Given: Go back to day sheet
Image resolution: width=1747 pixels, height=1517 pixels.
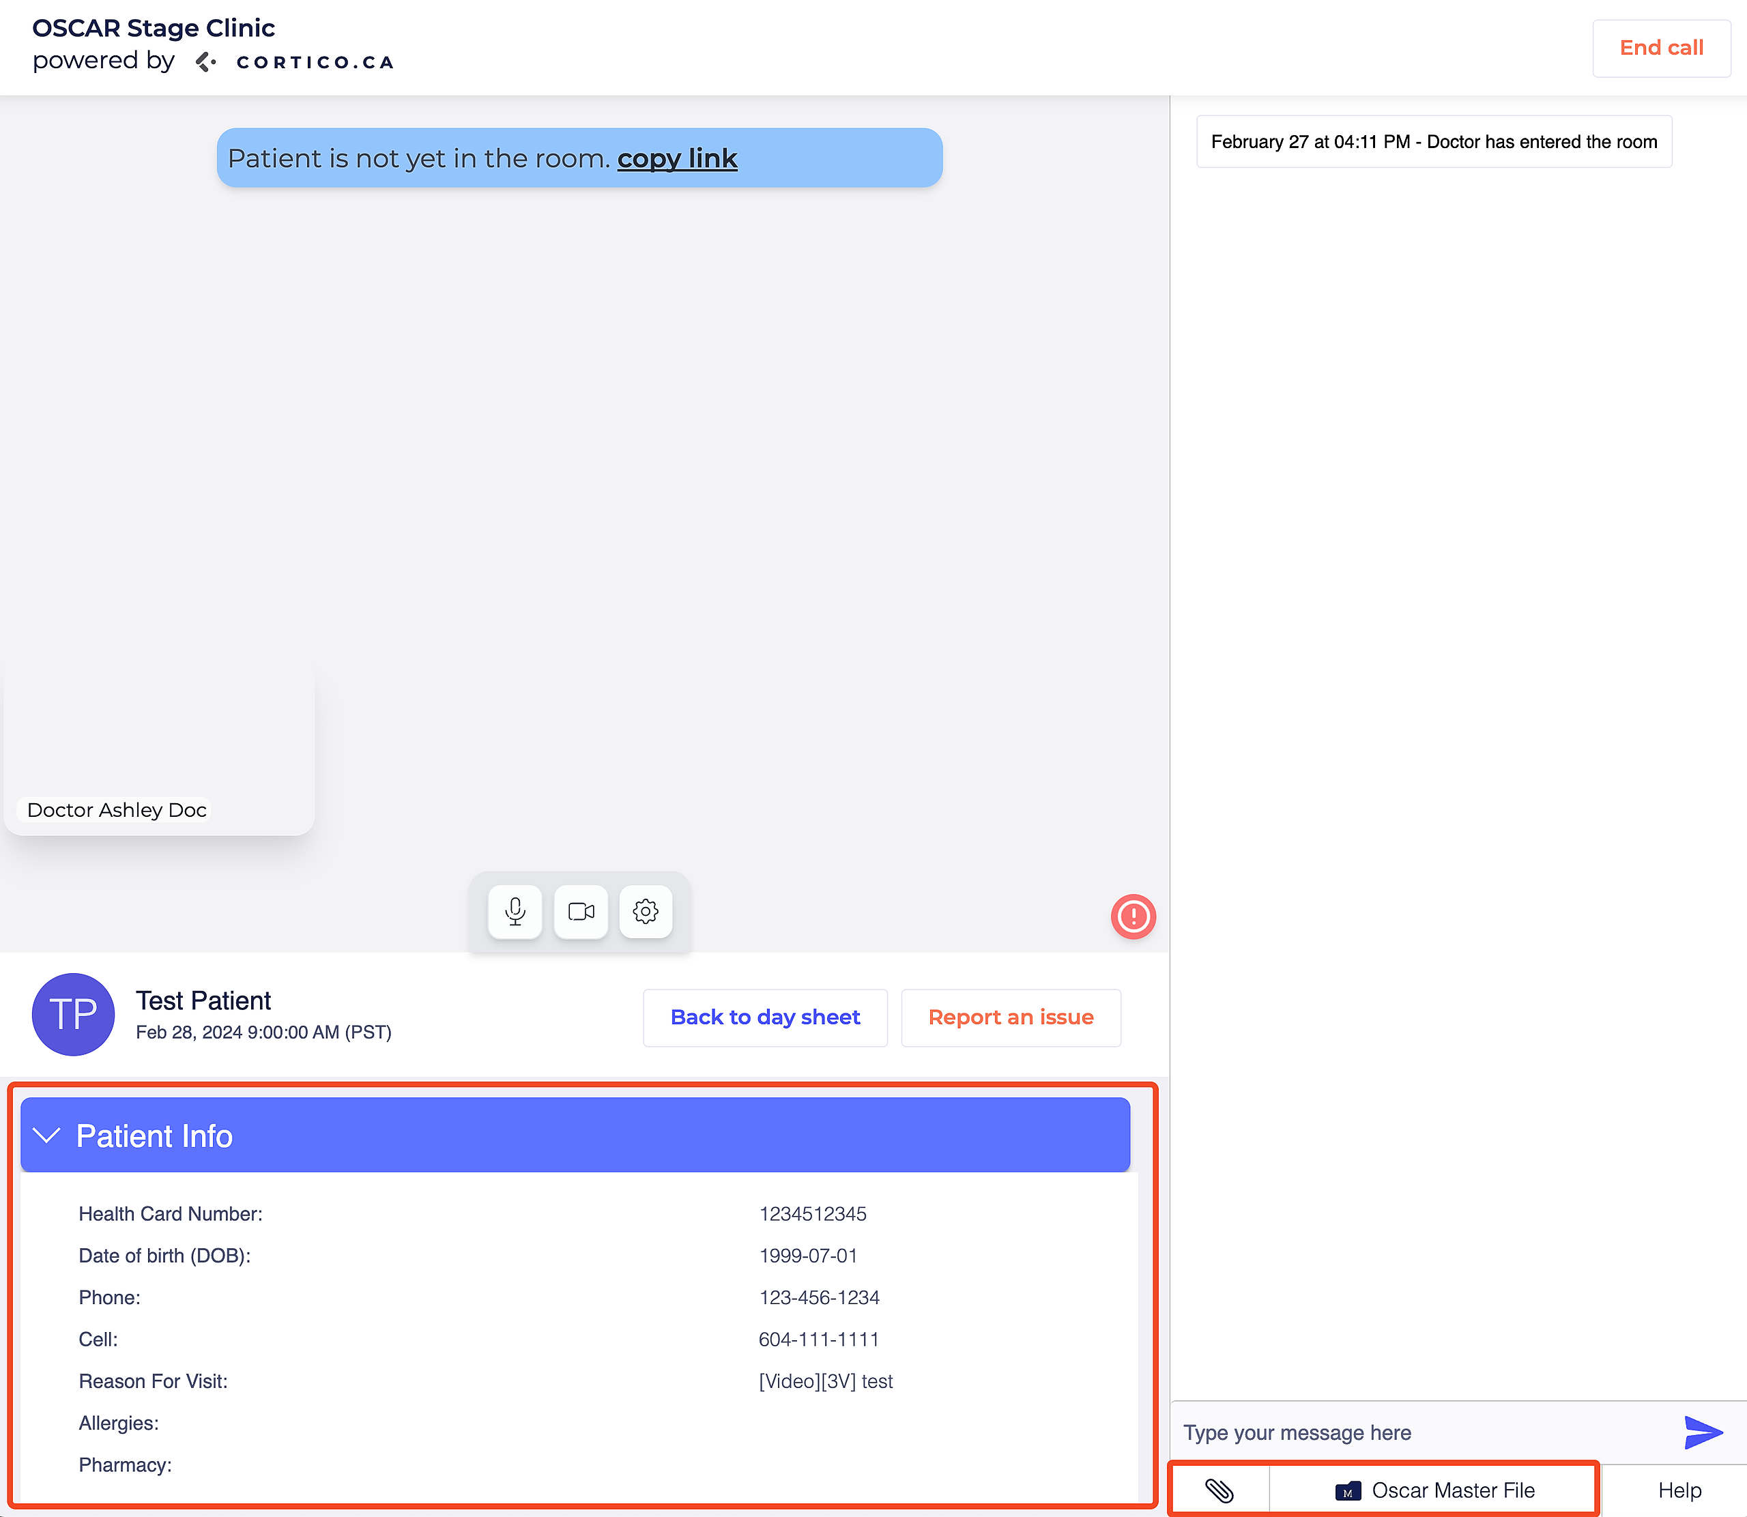Looking at the screenshot, I should point(765,1017).
